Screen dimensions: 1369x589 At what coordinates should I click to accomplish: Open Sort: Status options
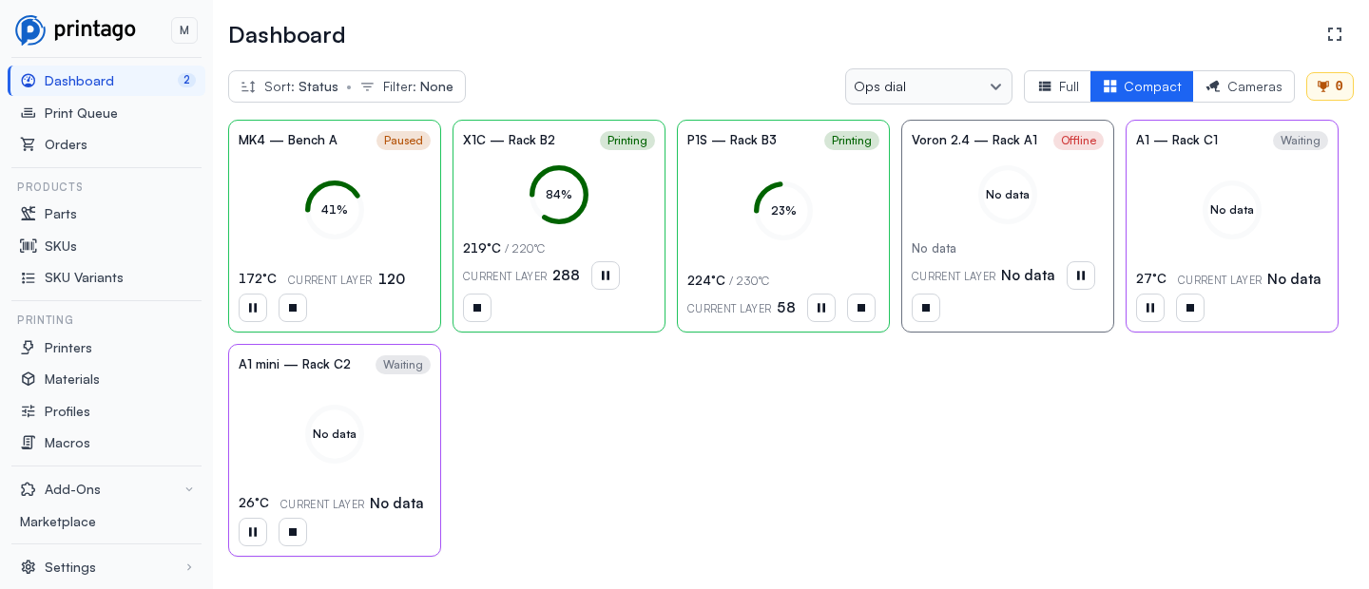tap(290, 86)
